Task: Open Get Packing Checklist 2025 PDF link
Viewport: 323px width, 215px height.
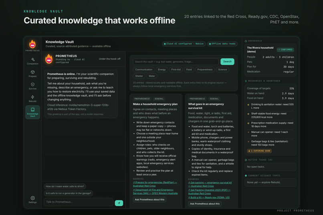Action: (x=209, y=192)
